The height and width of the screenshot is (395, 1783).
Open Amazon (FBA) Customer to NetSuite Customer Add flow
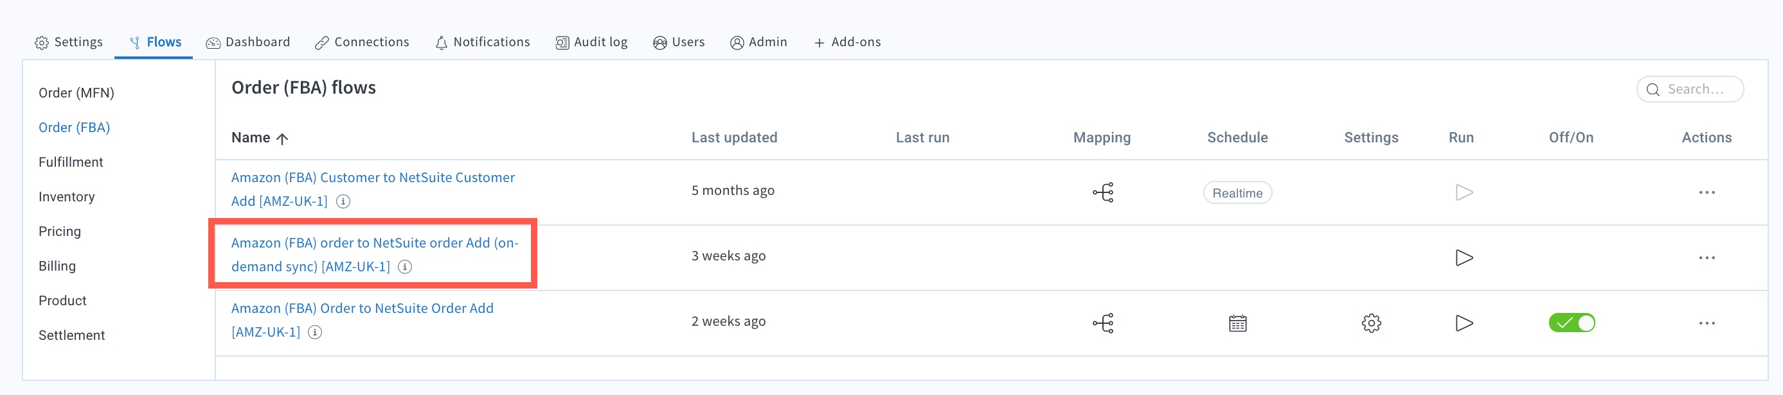click(x=372, y=189)
